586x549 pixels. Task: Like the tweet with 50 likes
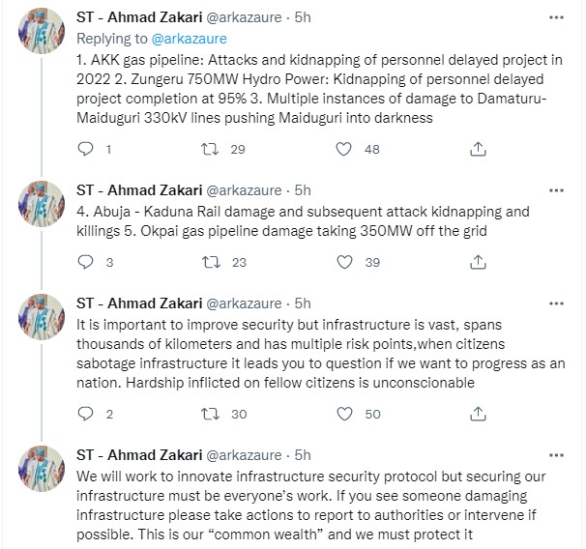[x=343, y=414]
